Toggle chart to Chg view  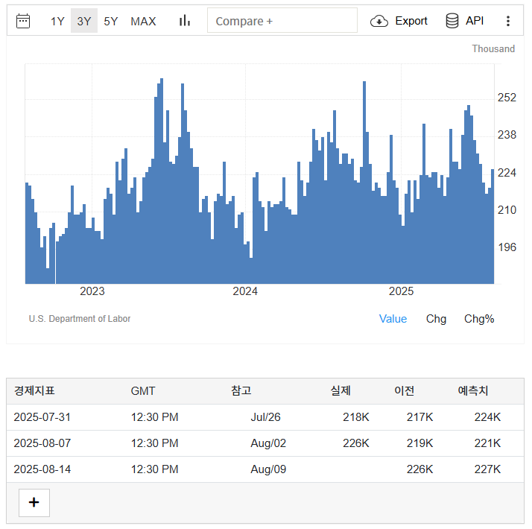(436, 319)
